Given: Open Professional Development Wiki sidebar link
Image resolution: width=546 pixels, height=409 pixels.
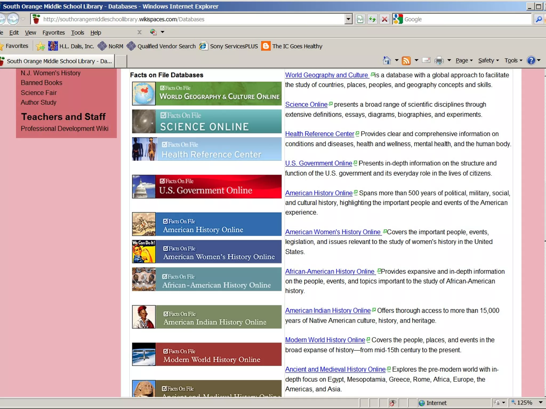Looking at the screenshot, I should (65, 129).
